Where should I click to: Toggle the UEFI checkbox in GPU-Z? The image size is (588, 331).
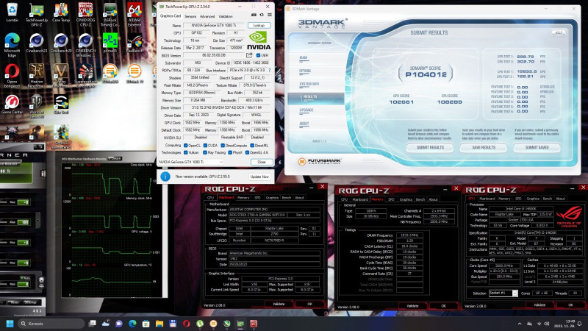[x=258, y=55]
